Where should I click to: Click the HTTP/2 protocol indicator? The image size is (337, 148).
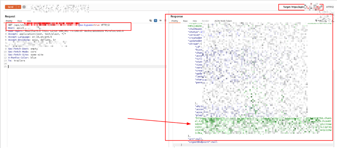tap(330, 7)
